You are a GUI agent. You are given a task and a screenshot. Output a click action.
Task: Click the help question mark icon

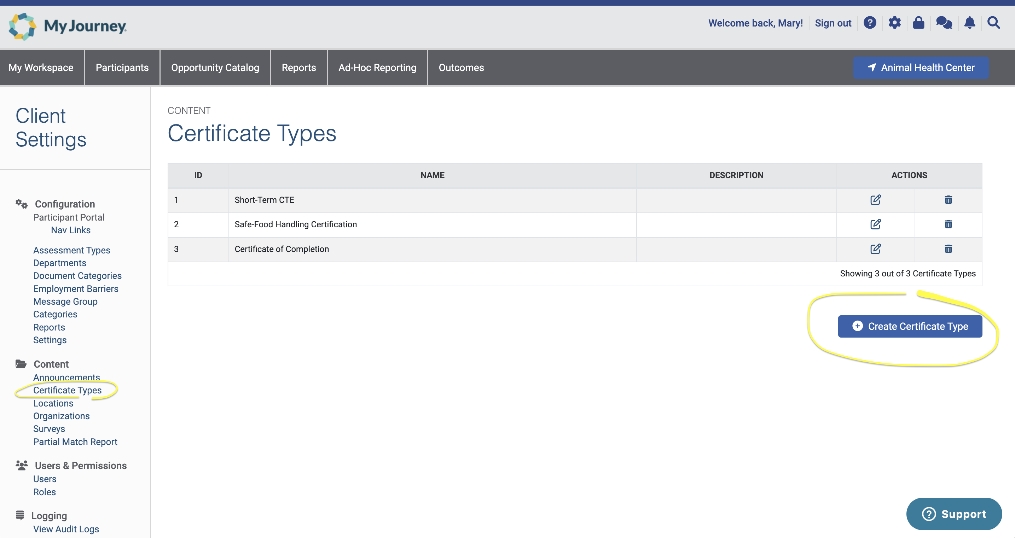(870, 23)
